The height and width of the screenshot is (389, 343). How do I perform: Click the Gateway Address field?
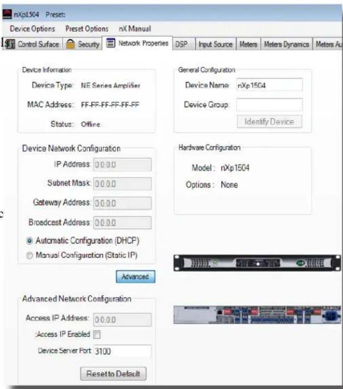[x=122, y=203]
